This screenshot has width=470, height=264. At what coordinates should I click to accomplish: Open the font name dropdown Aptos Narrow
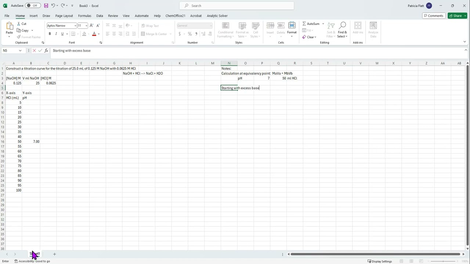[75, 26]
